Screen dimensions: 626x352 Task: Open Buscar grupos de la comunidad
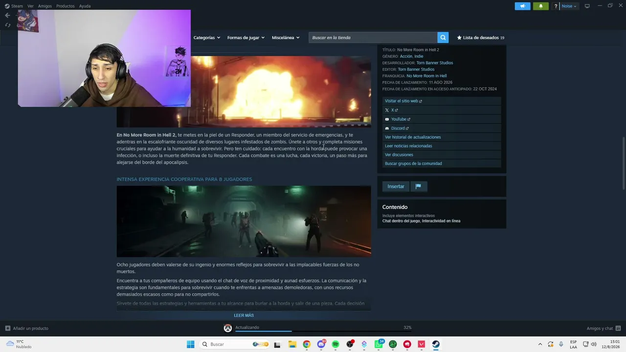(442, 163)
